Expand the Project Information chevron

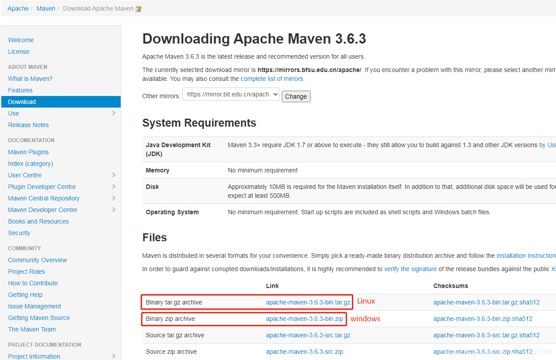click(x=114, y=356)
